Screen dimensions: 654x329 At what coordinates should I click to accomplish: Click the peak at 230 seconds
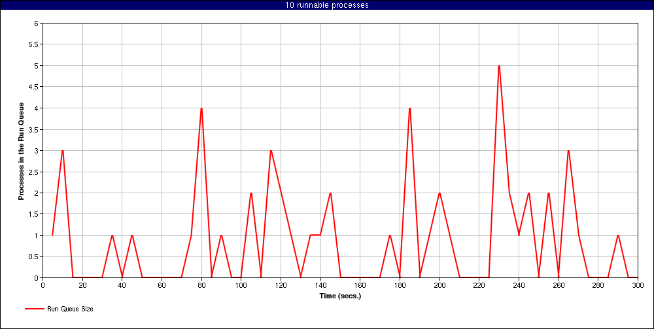[499, 66]
